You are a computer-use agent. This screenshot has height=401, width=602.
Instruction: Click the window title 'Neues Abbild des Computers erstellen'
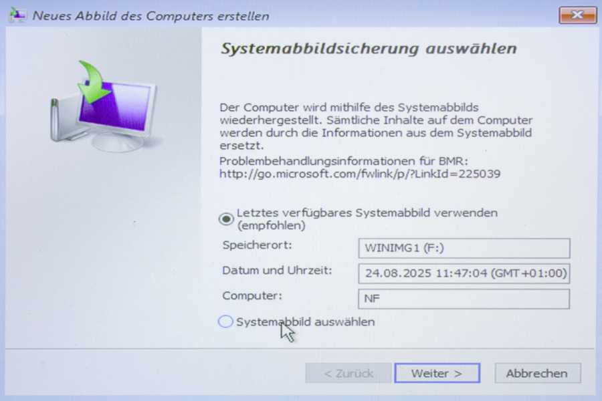pos(150,16)
